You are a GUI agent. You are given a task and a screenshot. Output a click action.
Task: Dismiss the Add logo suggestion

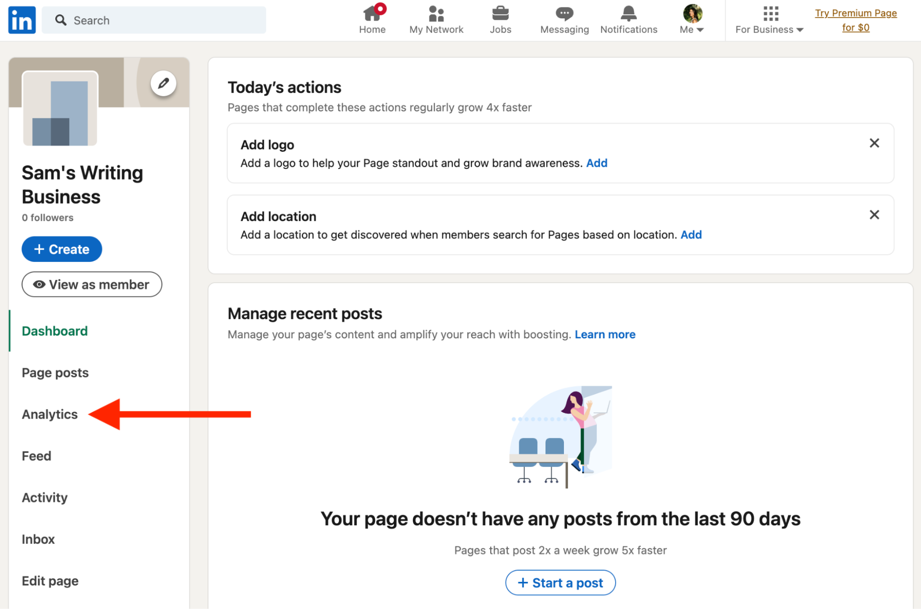pos(874,143)
